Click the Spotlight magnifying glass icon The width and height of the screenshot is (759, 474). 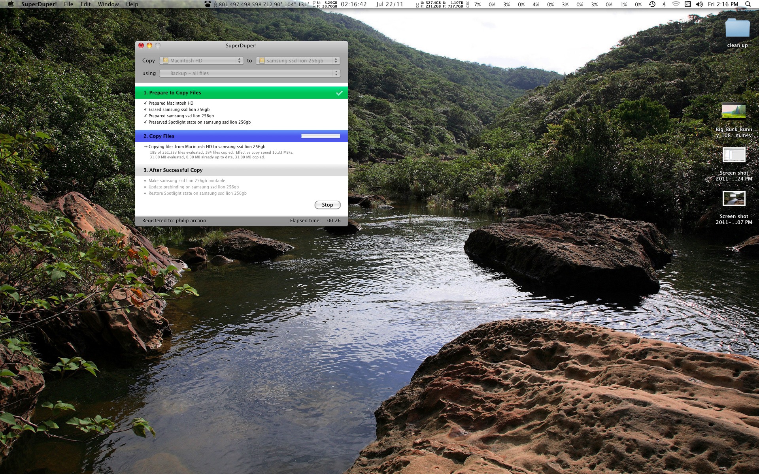click(x=748, y=4)
